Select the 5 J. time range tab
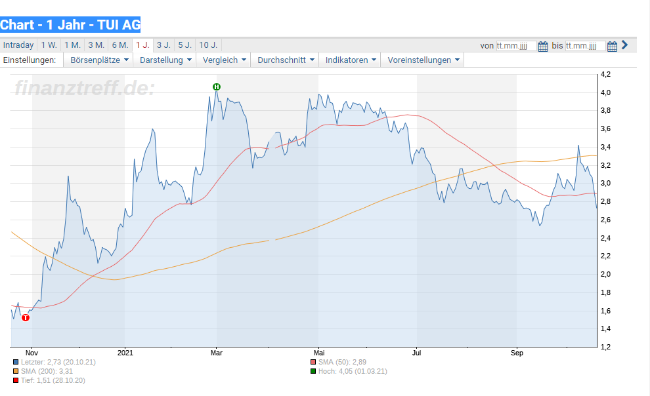The width and height of the screenshot is (650, 396). [185, 45]
